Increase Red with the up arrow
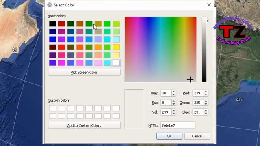 click(206, 92)
